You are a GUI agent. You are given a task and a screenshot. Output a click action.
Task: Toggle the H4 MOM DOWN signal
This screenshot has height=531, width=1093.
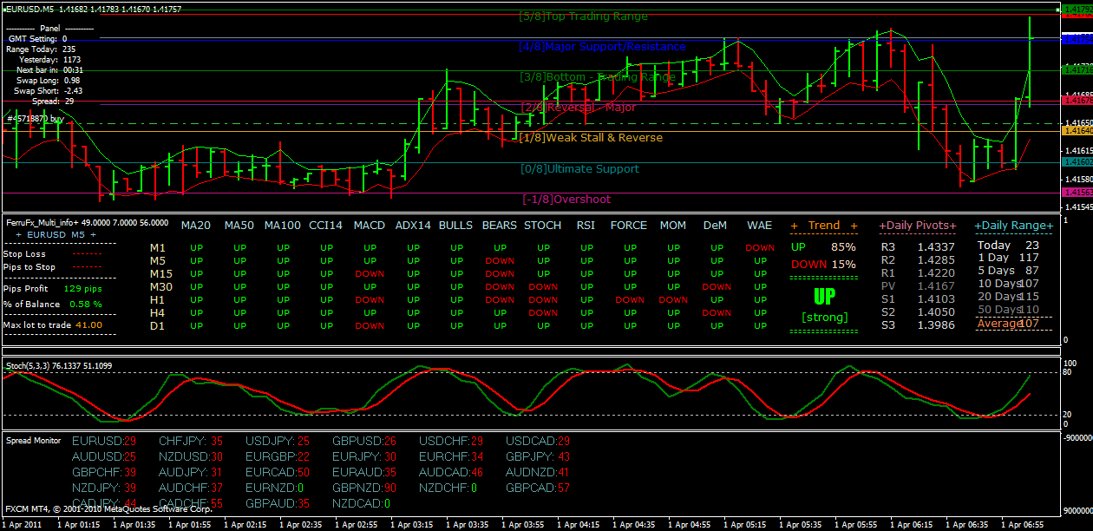tap(673, 311)
